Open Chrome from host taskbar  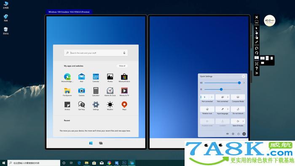pyautogui.click(x=109, y=163)
